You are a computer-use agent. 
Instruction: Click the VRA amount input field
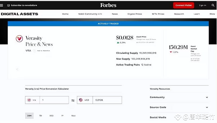tap(54, 100)
